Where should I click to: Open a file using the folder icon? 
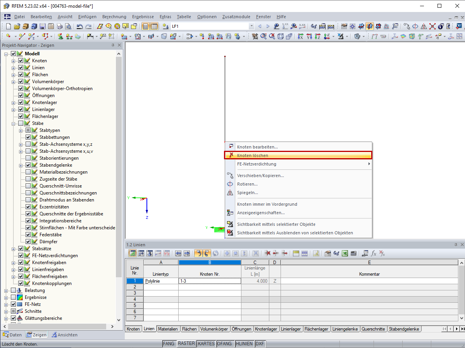tap(17, 26)
